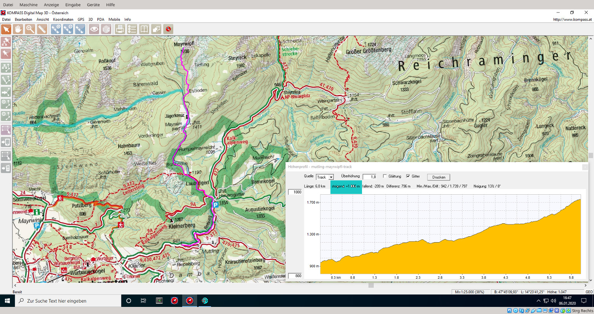
Task: Open the Windows notification center
Action: point(584,301)
